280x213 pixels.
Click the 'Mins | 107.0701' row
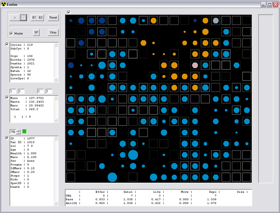(27, 98)
